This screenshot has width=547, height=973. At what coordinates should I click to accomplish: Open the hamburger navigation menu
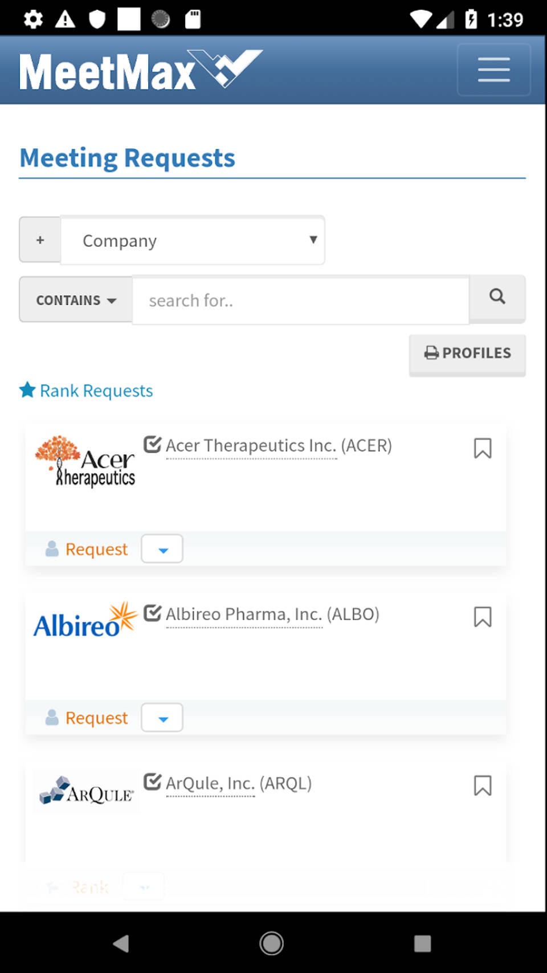pyautogui.click(x=493, y=70)
